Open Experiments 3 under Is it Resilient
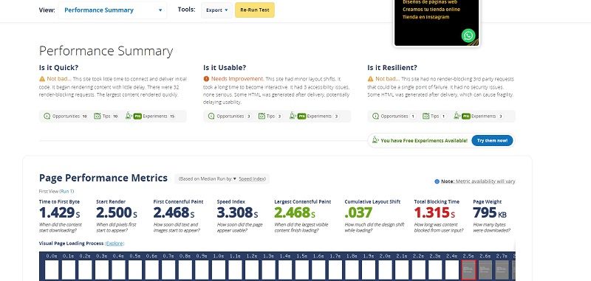 (478, 117)
